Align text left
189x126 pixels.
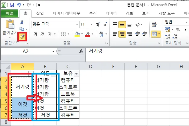(x=115, y=34)
